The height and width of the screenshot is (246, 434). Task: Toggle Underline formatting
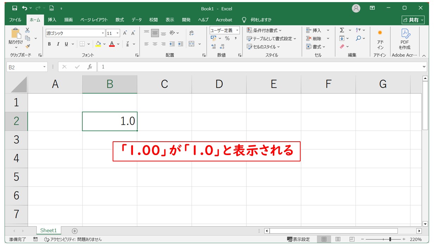tap(67, 44)
